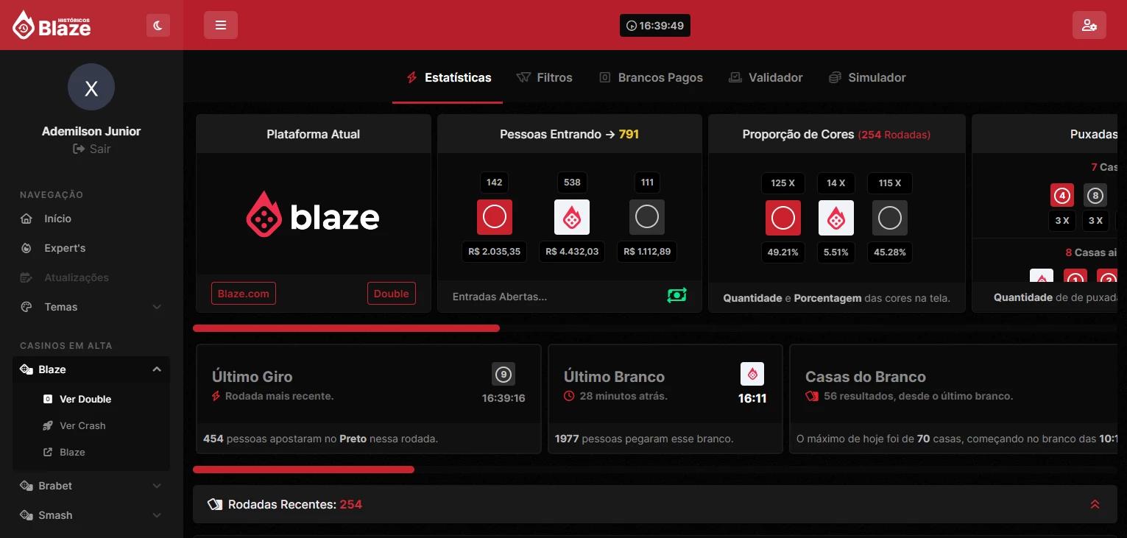Switch to the Estatísticas tab
The height and width of the screenshot is (538, 1127).
[x=448, y=77]
